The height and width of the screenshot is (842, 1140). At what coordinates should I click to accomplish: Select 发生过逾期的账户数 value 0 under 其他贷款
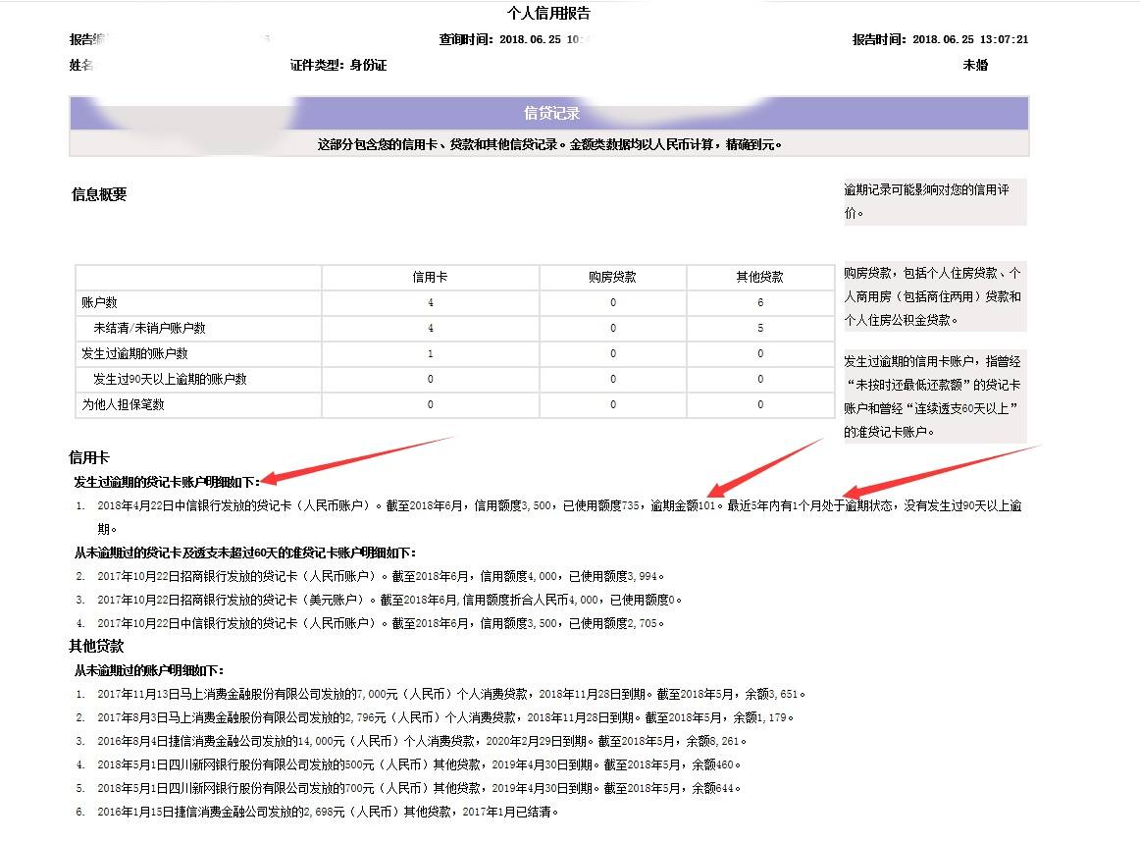pyautogui.click(x=760, y=353)
